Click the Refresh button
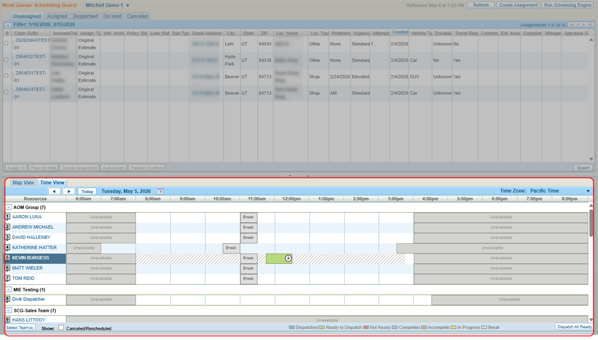This screenshot has height=340, width=598. click(x=481, y=6)
